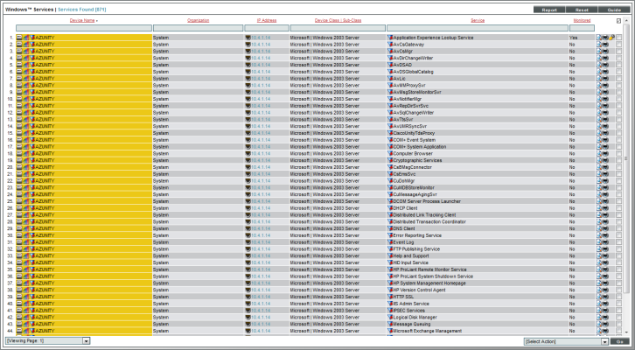Focus the Device Class filter field
The image size is (635, 350).
pyautogui.click(x=338, y=28)
